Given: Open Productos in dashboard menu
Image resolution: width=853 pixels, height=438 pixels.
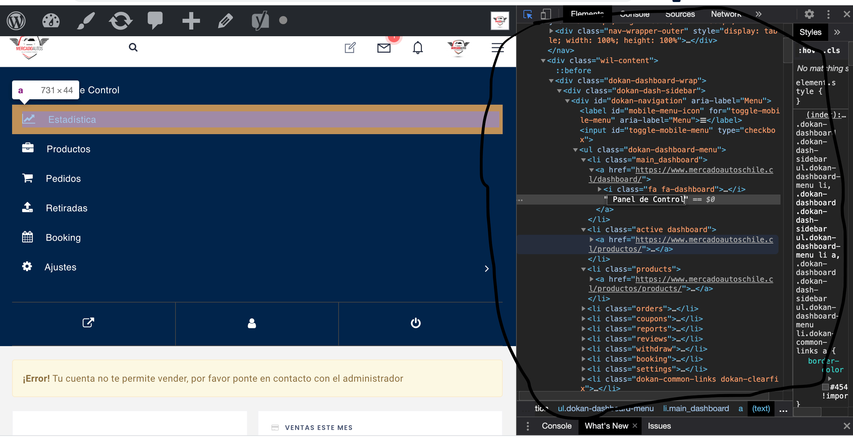Looking at the screenshot, I should coord(68,149).
